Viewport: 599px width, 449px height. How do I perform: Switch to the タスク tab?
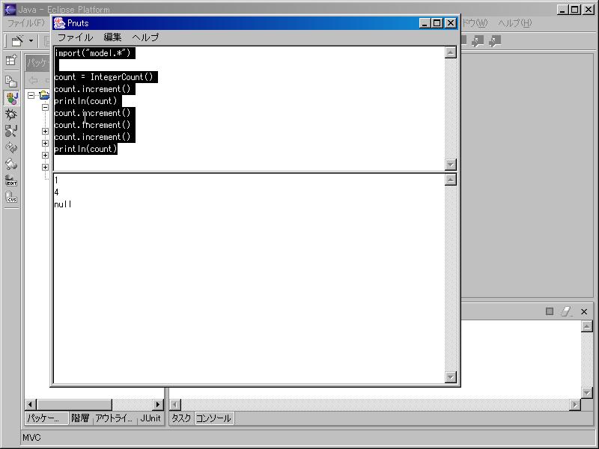point(181,418)
